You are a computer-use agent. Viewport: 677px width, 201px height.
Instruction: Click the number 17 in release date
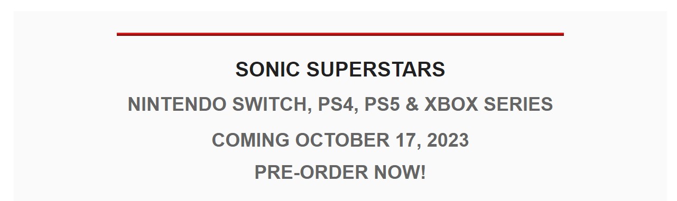[x=407, y=140]
